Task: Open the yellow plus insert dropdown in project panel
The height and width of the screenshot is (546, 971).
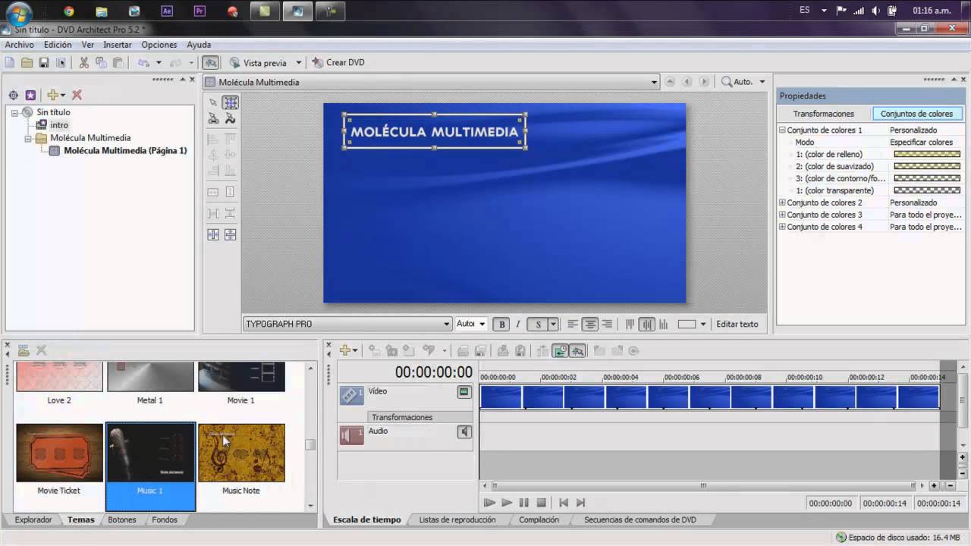Action: coord(56,95)
